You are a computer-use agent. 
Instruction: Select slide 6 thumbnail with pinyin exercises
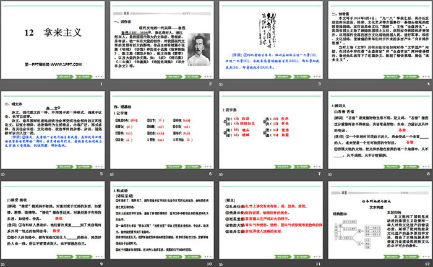(x=162, y=130)
